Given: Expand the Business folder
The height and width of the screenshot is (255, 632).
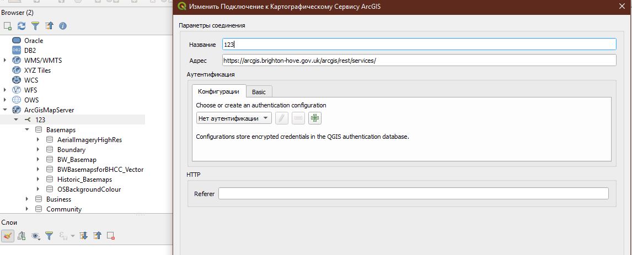Looking at the screenshot, I should (27, 199).
